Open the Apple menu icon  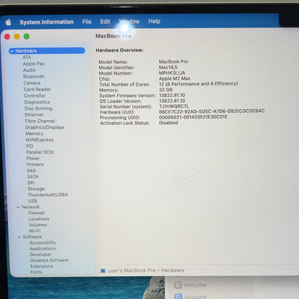[9, 22]
